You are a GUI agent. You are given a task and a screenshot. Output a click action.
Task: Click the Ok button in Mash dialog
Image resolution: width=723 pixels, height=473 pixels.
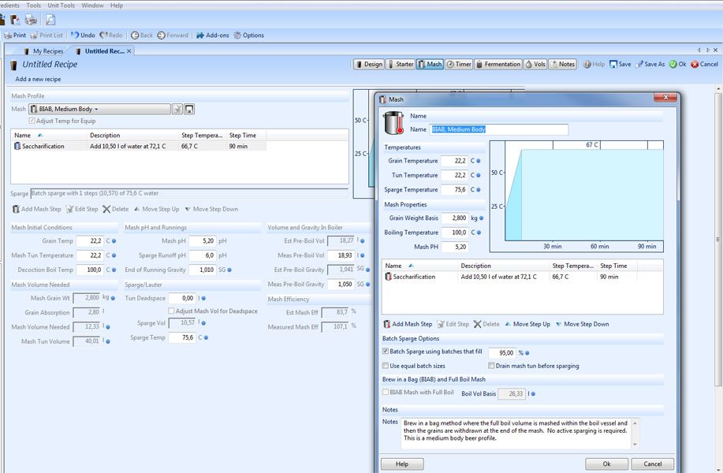click(x=606, y=464)
